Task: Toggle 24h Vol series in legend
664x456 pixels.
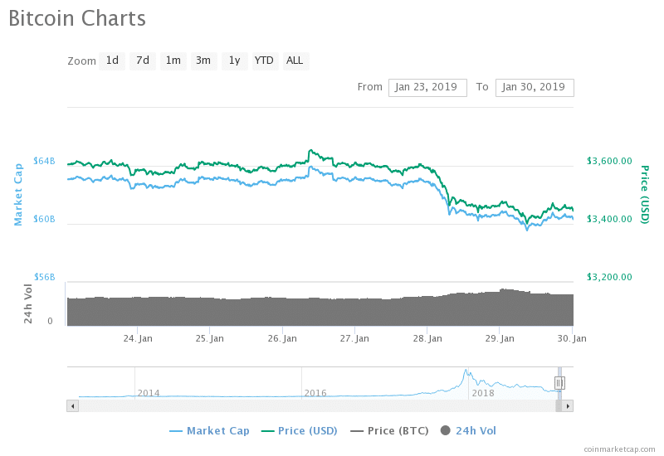Action: pyautogui.click(x=468, y=431)
